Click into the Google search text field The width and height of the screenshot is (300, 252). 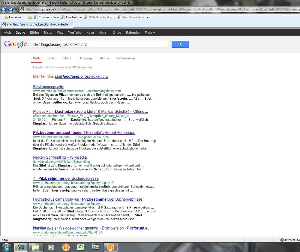(x=99, y=44)
